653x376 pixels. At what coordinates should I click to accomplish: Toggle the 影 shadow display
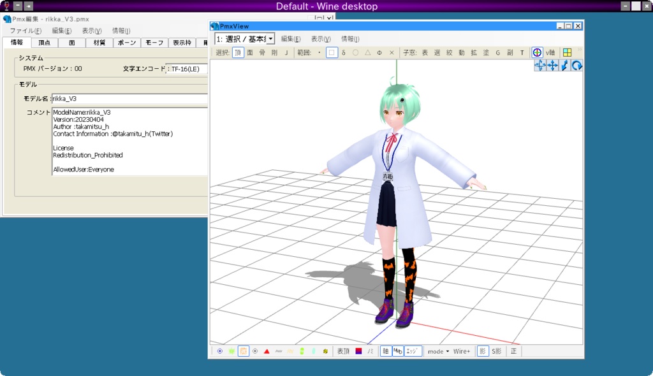(483, 351)
